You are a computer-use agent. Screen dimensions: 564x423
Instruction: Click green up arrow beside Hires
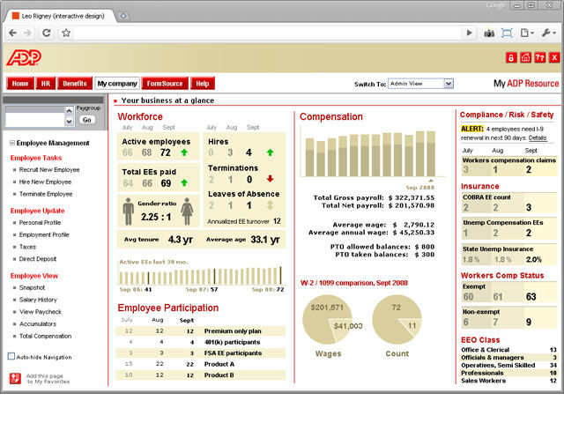(270, 152)
